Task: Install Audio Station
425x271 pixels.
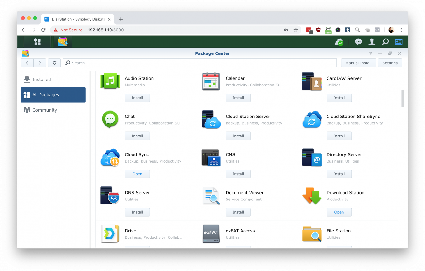Action: pyautogui.click(x=137, y=98)
